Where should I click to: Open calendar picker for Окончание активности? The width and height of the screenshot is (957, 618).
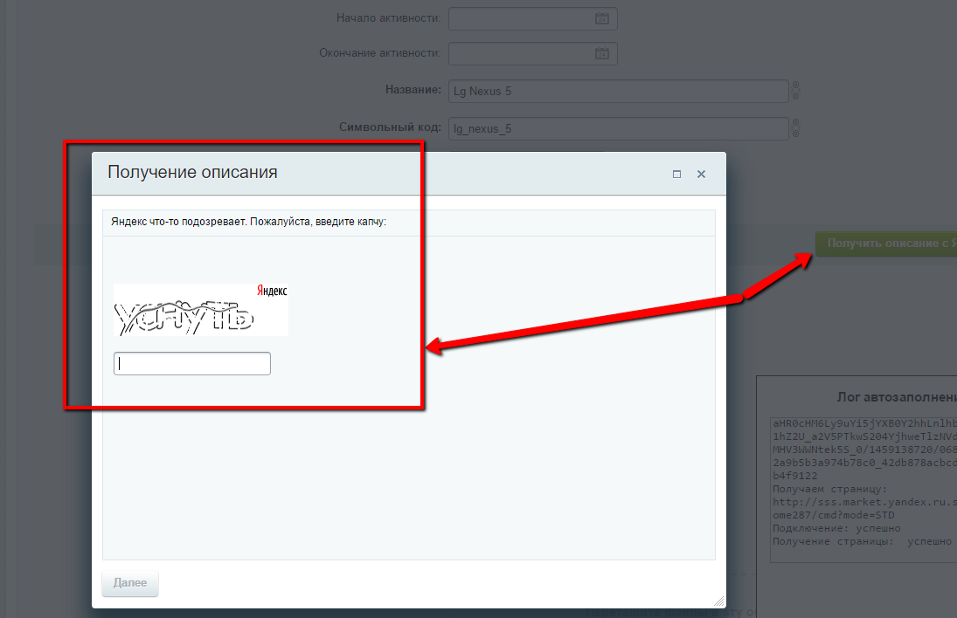click(x=601, y=54)
